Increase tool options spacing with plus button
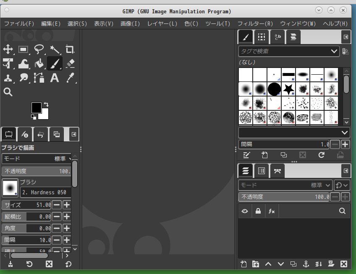The height and width of the screenshot is (274, 356). (x=67, y=240)
